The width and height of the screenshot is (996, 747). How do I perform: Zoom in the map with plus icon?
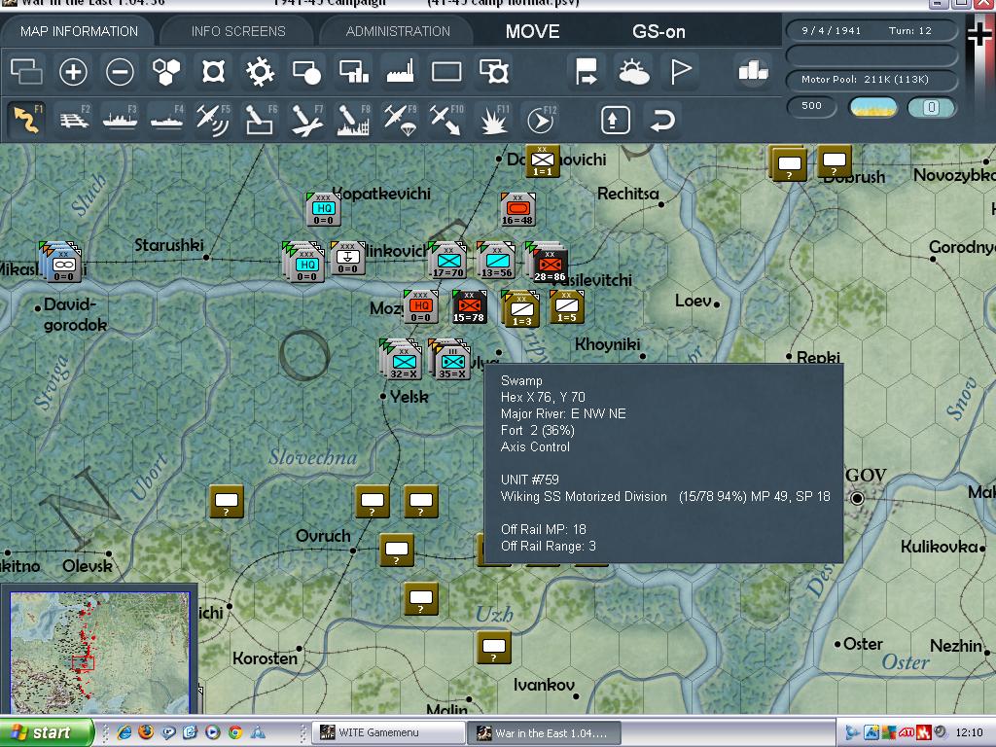(x=73, y=71)
